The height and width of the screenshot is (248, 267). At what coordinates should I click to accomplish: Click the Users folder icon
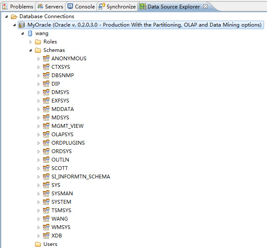[x=38, y=244]
